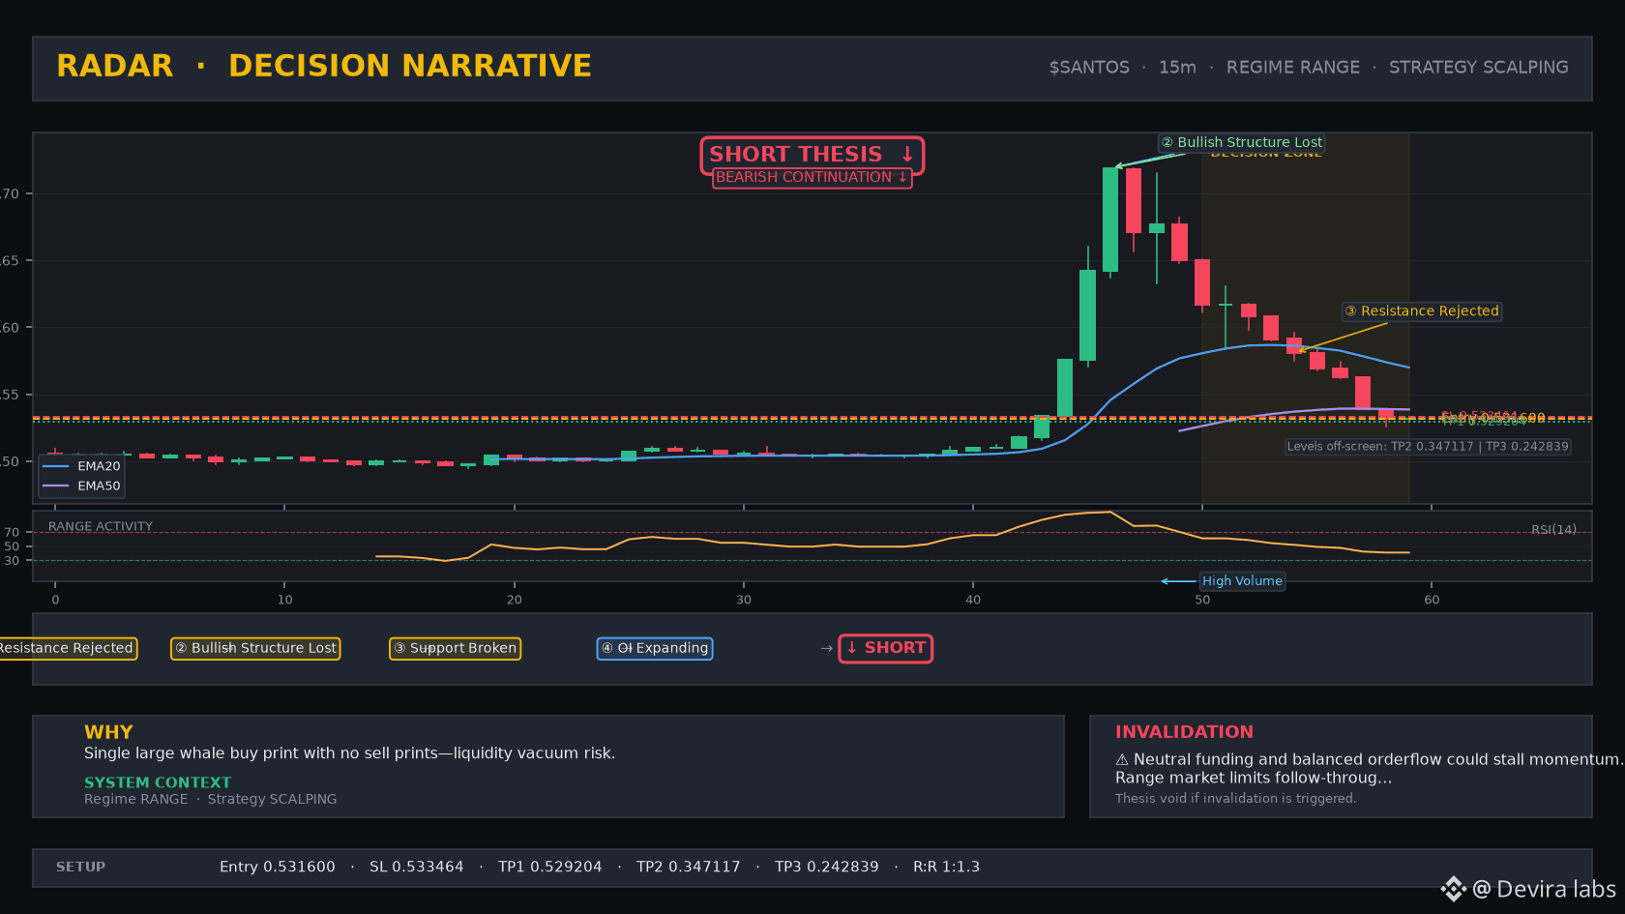Click the $SANTOS ticker label
This screenshot has height=914, width=1625.
tap(1089, 68)
